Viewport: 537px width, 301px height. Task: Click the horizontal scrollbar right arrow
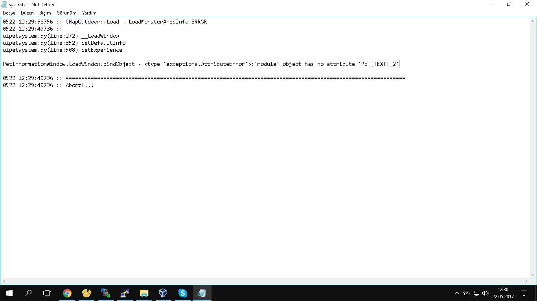(527, 281)
